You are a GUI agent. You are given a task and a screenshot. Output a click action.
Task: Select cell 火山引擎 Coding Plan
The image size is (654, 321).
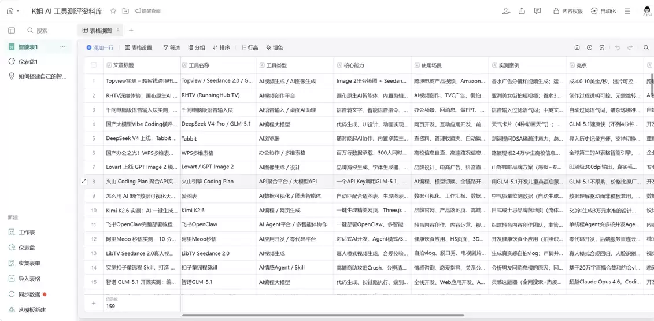[x=218, y=182]
